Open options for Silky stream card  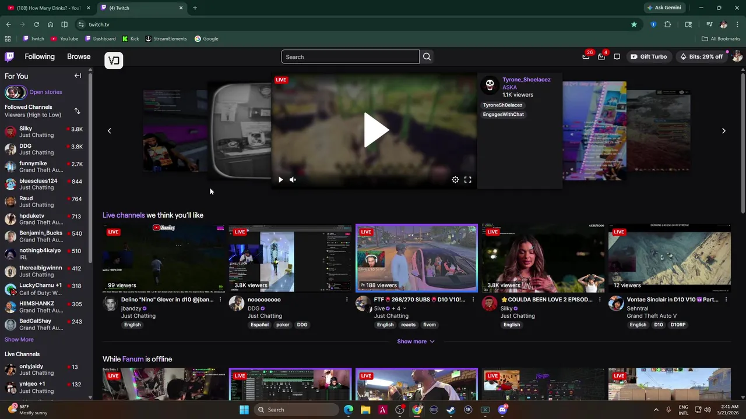600,300
